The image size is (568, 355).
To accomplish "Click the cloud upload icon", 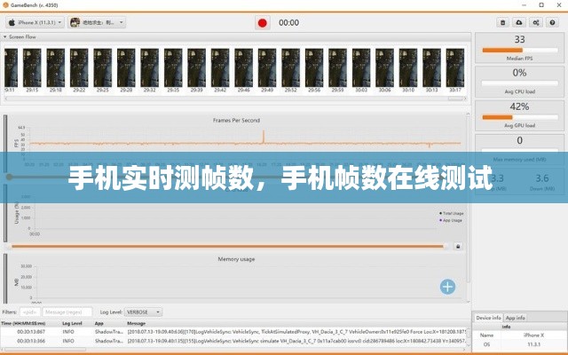I will tap(519, 22).
